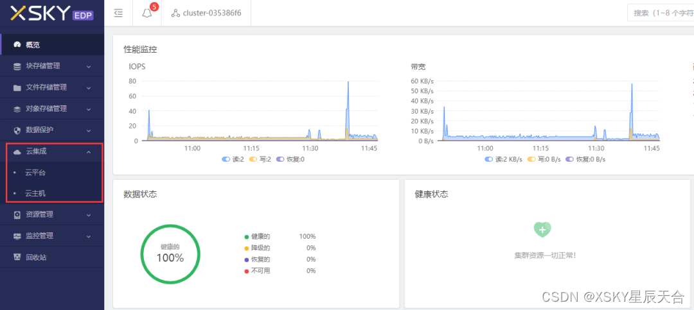Screen dimensions: 694x310
Task: Expand 对象存储管理 chevron
Action: pyautogui.click(x=89, y=109)
